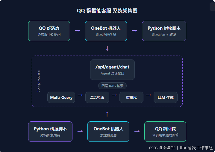Screen dimensions: 215x152
Task: Select the "混合检索" node
Action: point(97,97)
